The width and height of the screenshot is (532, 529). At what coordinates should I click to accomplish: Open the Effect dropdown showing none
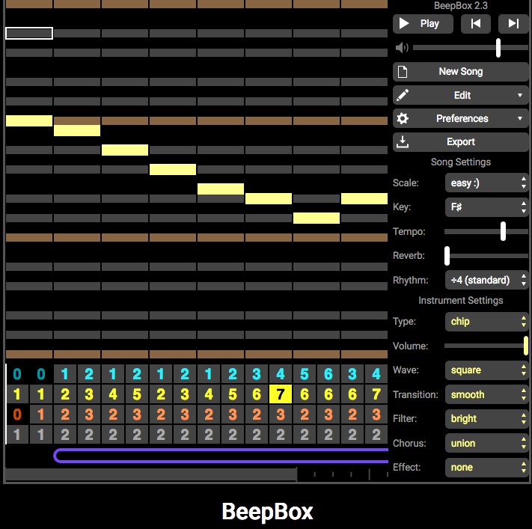[486, 468]
